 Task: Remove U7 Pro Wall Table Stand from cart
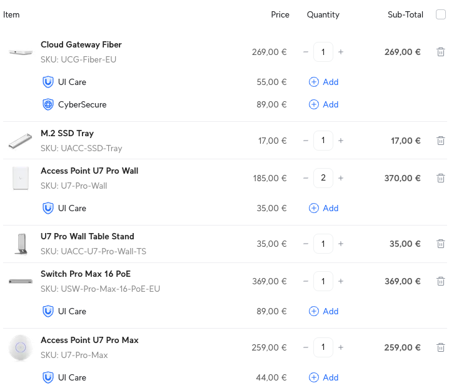pos(440,244)
